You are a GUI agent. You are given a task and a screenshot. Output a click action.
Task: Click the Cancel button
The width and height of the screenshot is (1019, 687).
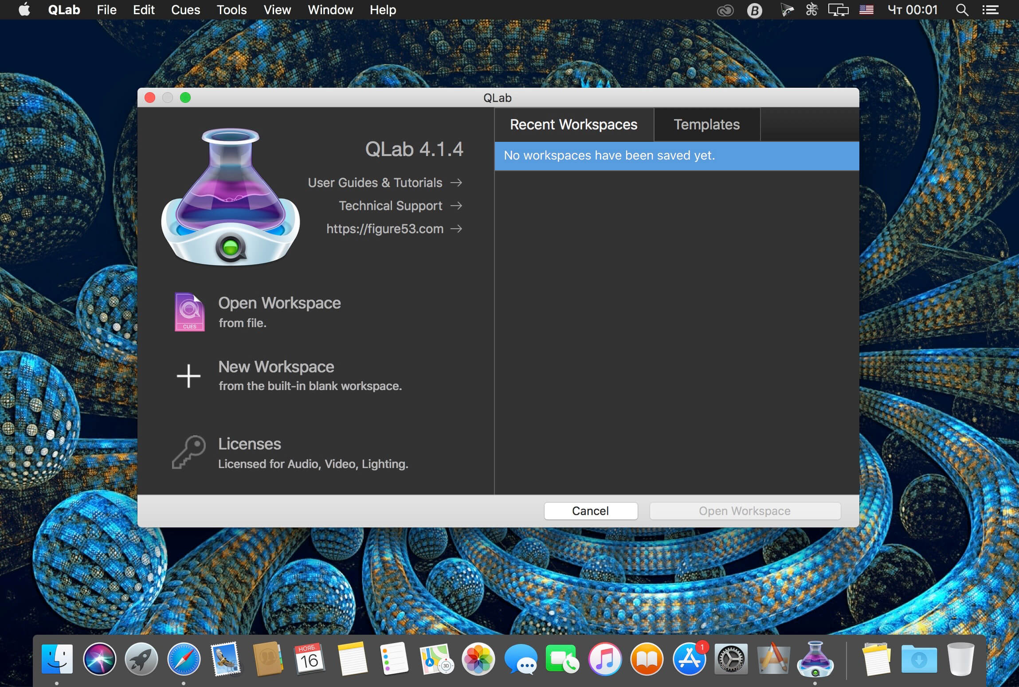click(x=590, y=511)
